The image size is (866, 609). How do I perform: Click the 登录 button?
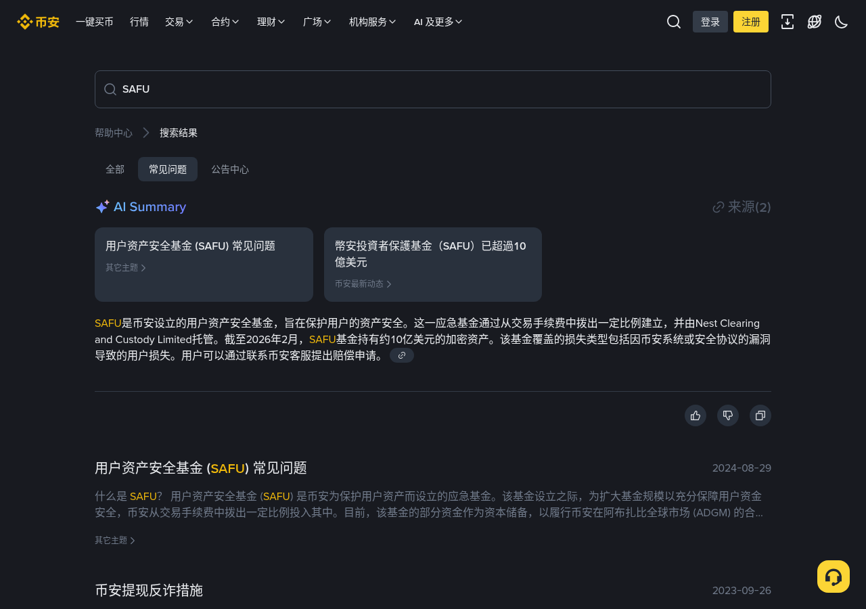[x=710, y=22]
